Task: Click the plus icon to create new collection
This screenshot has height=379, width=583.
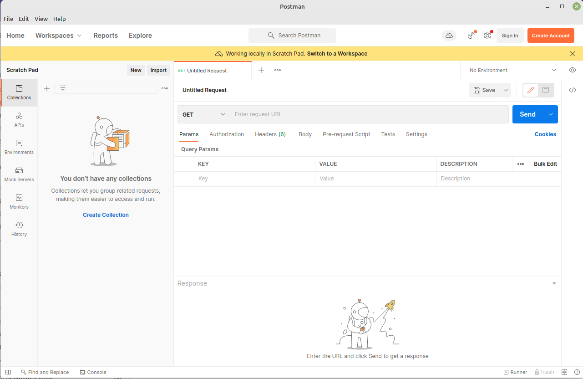Action: tap(47, 88)
